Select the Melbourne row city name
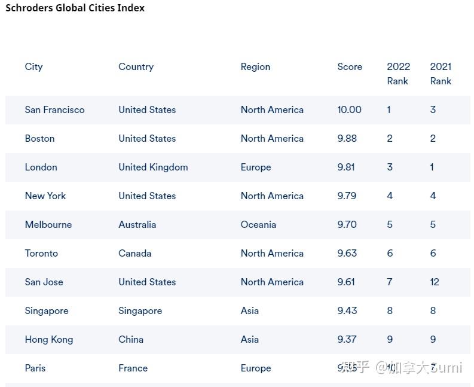This screenshot has width=474, height=387. click(48, 224)
